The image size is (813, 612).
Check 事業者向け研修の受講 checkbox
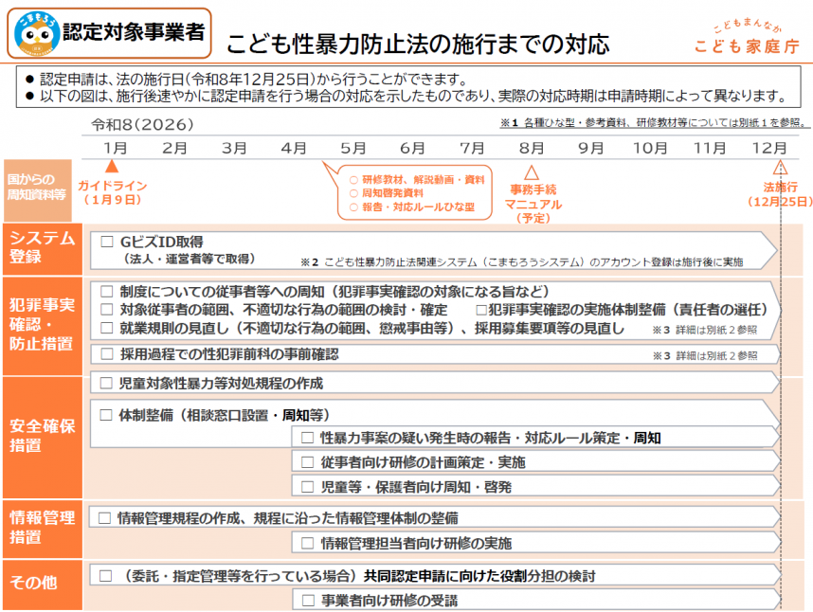pos(308,600)
